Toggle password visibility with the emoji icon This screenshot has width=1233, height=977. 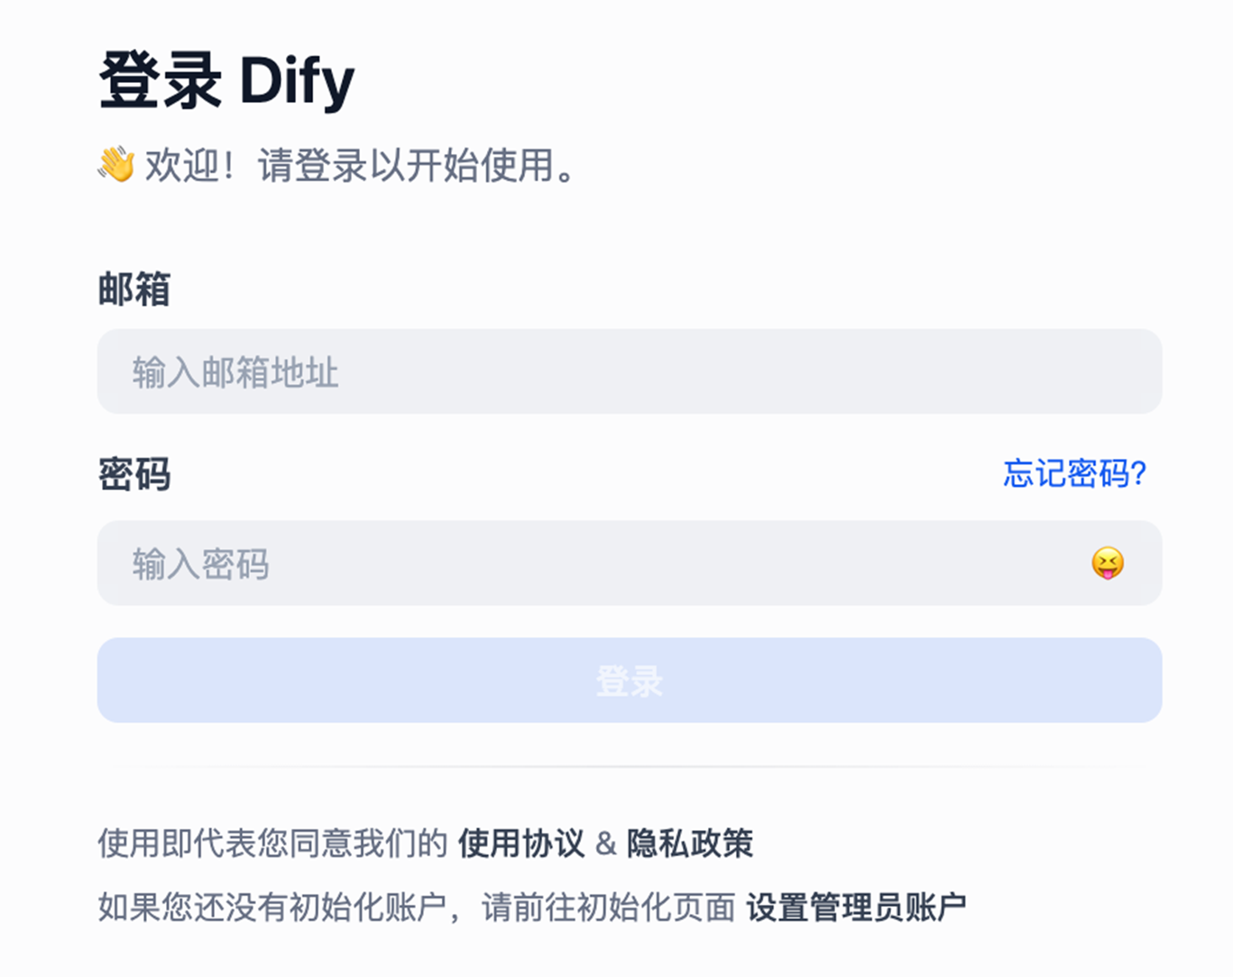(x=1107, y=563)
